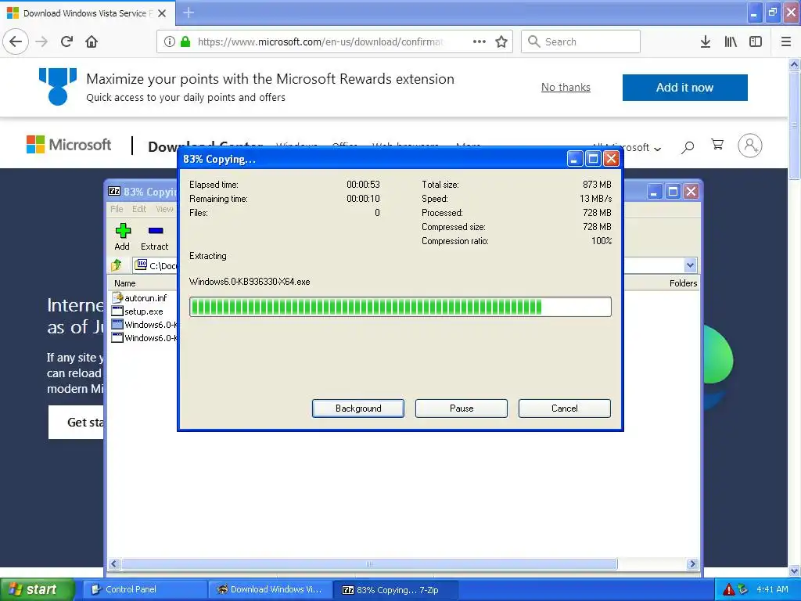Click Background button in copying dialog
This screenshot has height=601, width=801.
pyautogui.click(x=358, y=408)
